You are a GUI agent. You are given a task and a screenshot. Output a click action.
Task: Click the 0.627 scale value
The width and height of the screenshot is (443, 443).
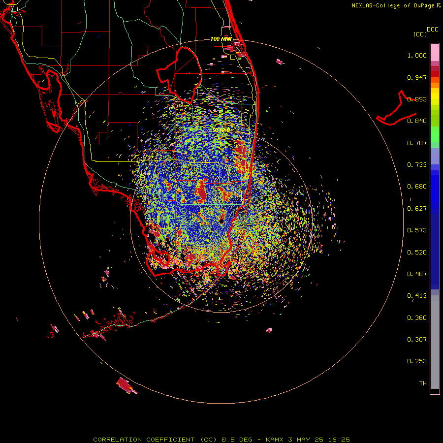(417, 209)
